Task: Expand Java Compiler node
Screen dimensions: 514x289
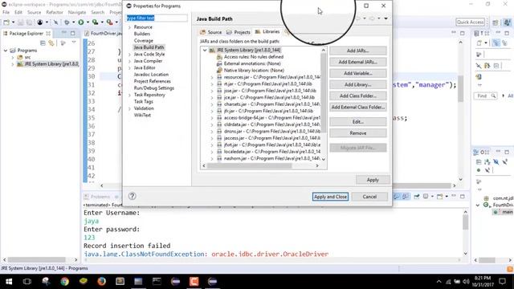Action: coord(130,61)
